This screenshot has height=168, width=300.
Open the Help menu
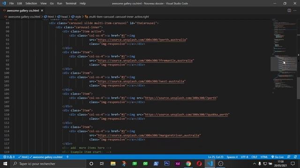82,3
